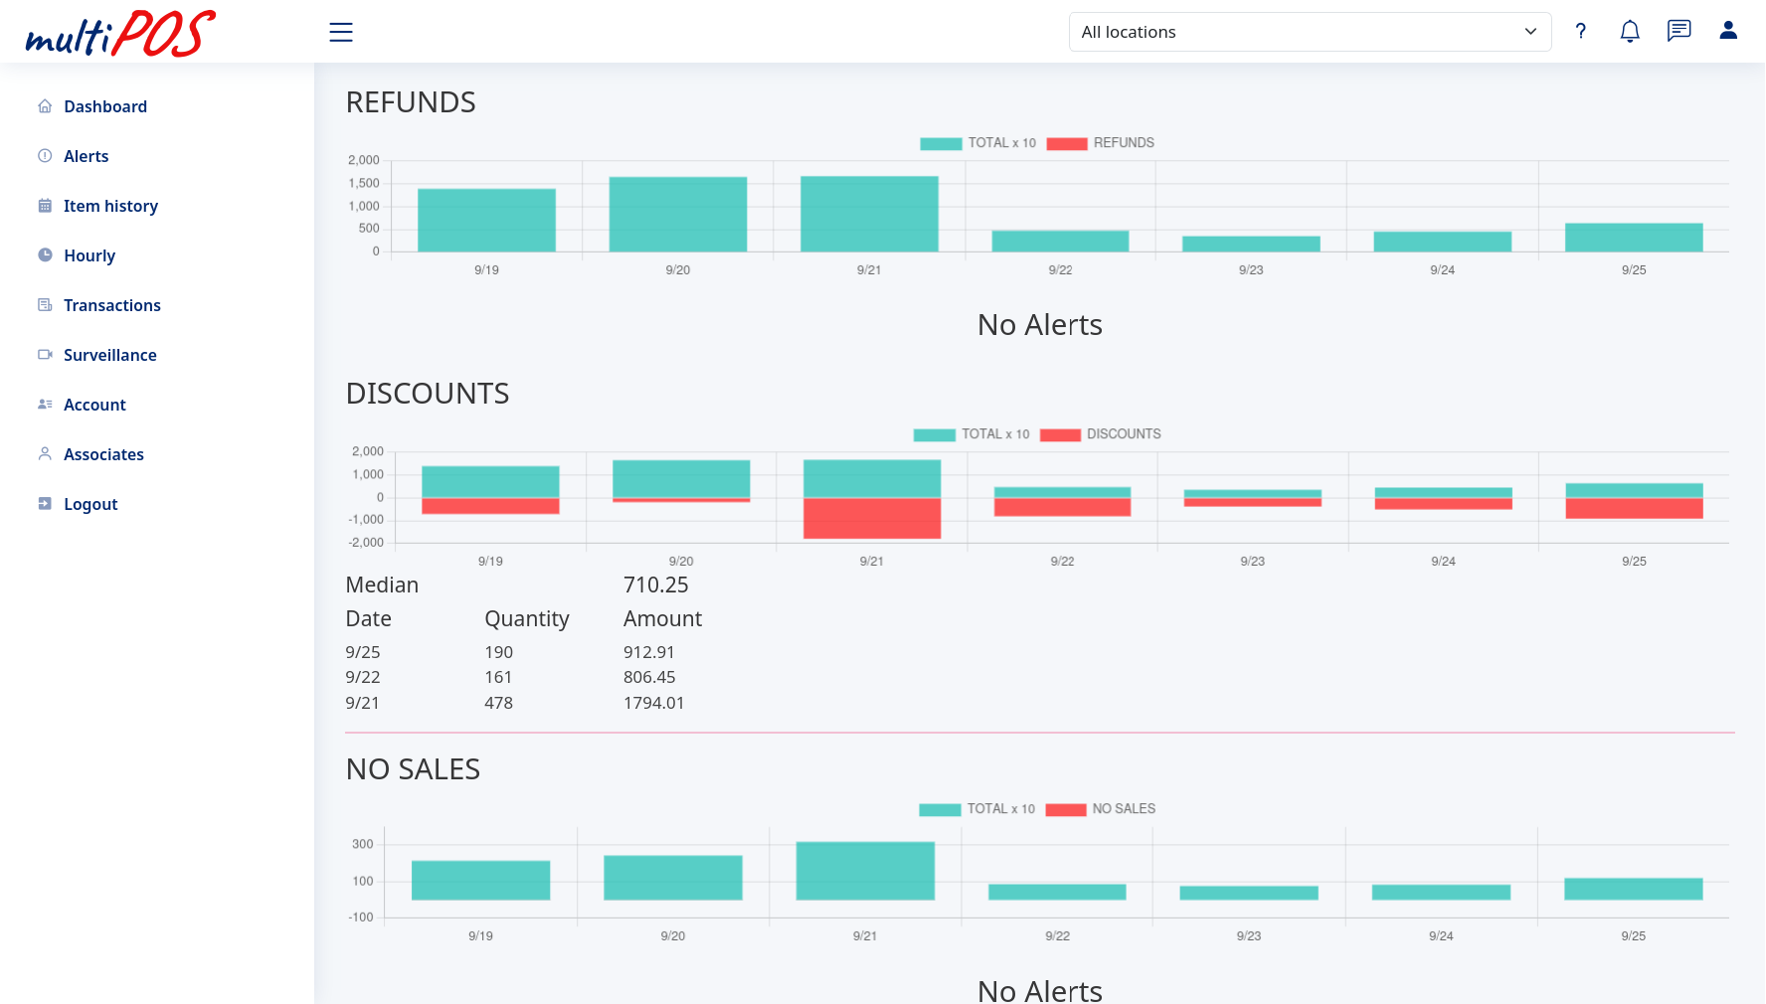
Task: Click the teal TOTAL x 10 swatch in Refunds legend
Action: (x=940, y=143)
